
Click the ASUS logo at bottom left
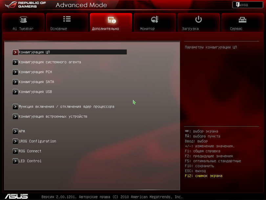16,196
